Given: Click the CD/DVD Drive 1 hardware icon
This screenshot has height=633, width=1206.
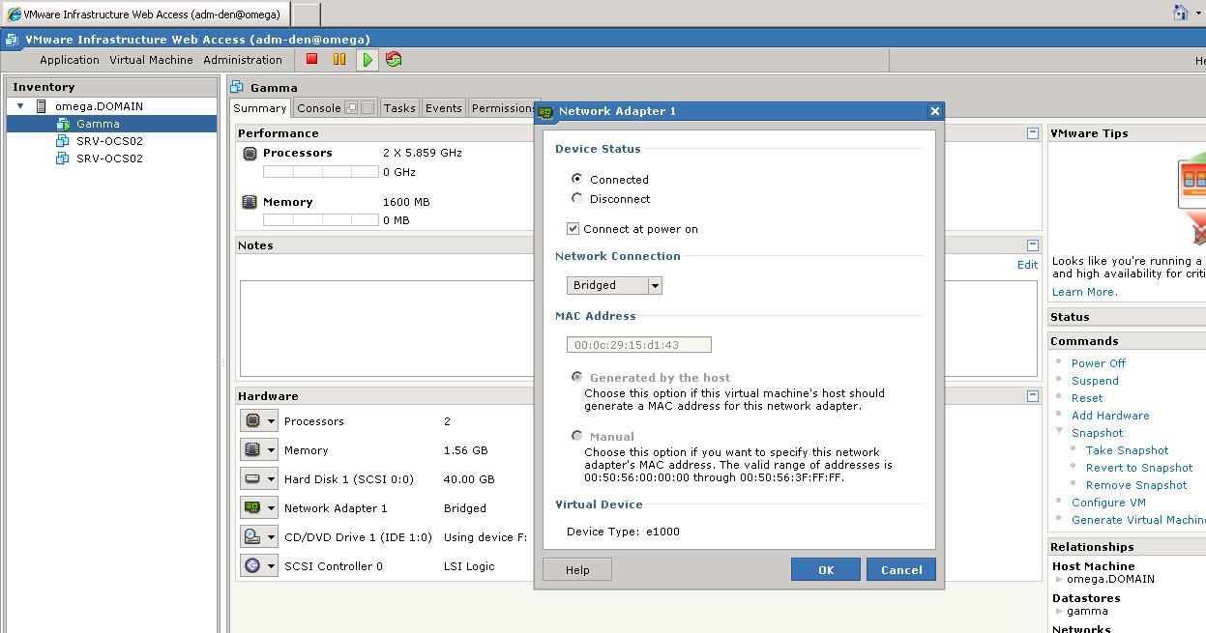Looking at the screenshot, I should click(252, 536).
